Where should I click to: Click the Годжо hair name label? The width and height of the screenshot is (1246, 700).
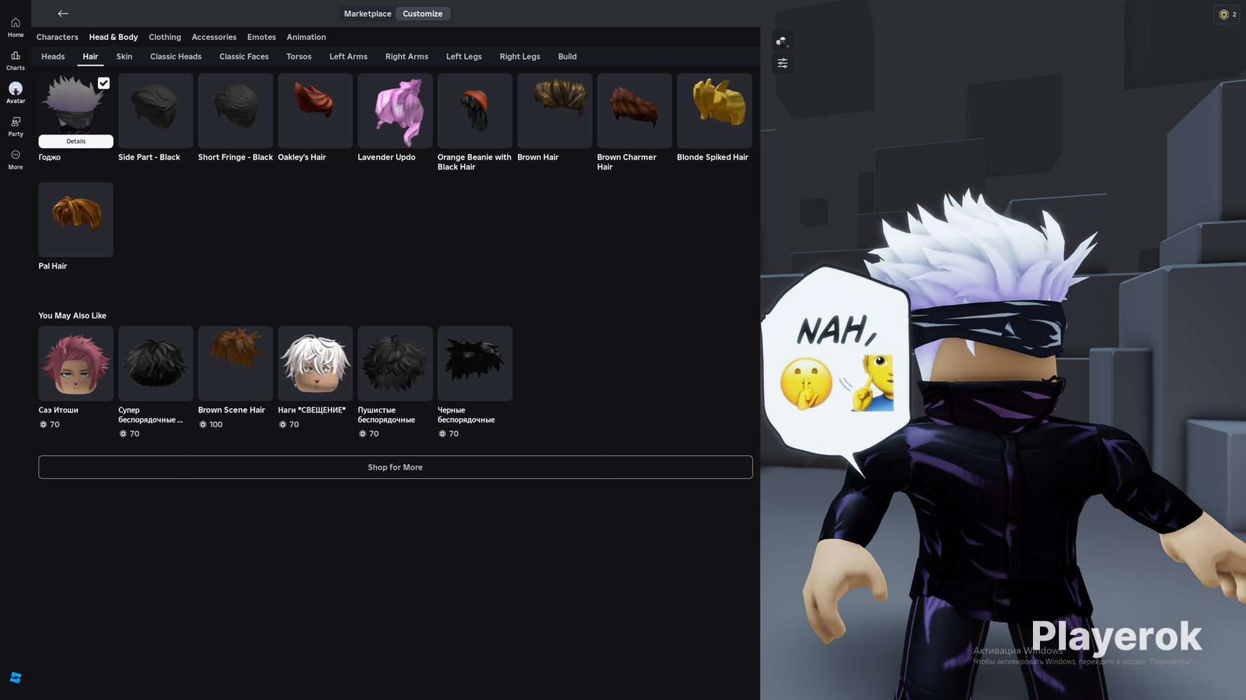(x=50, y=157)
